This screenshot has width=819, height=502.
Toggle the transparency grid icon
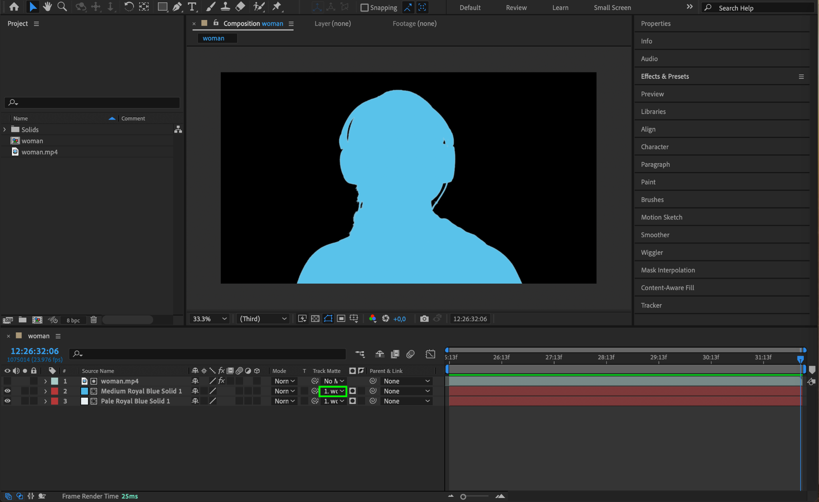[x=315, y=319]
